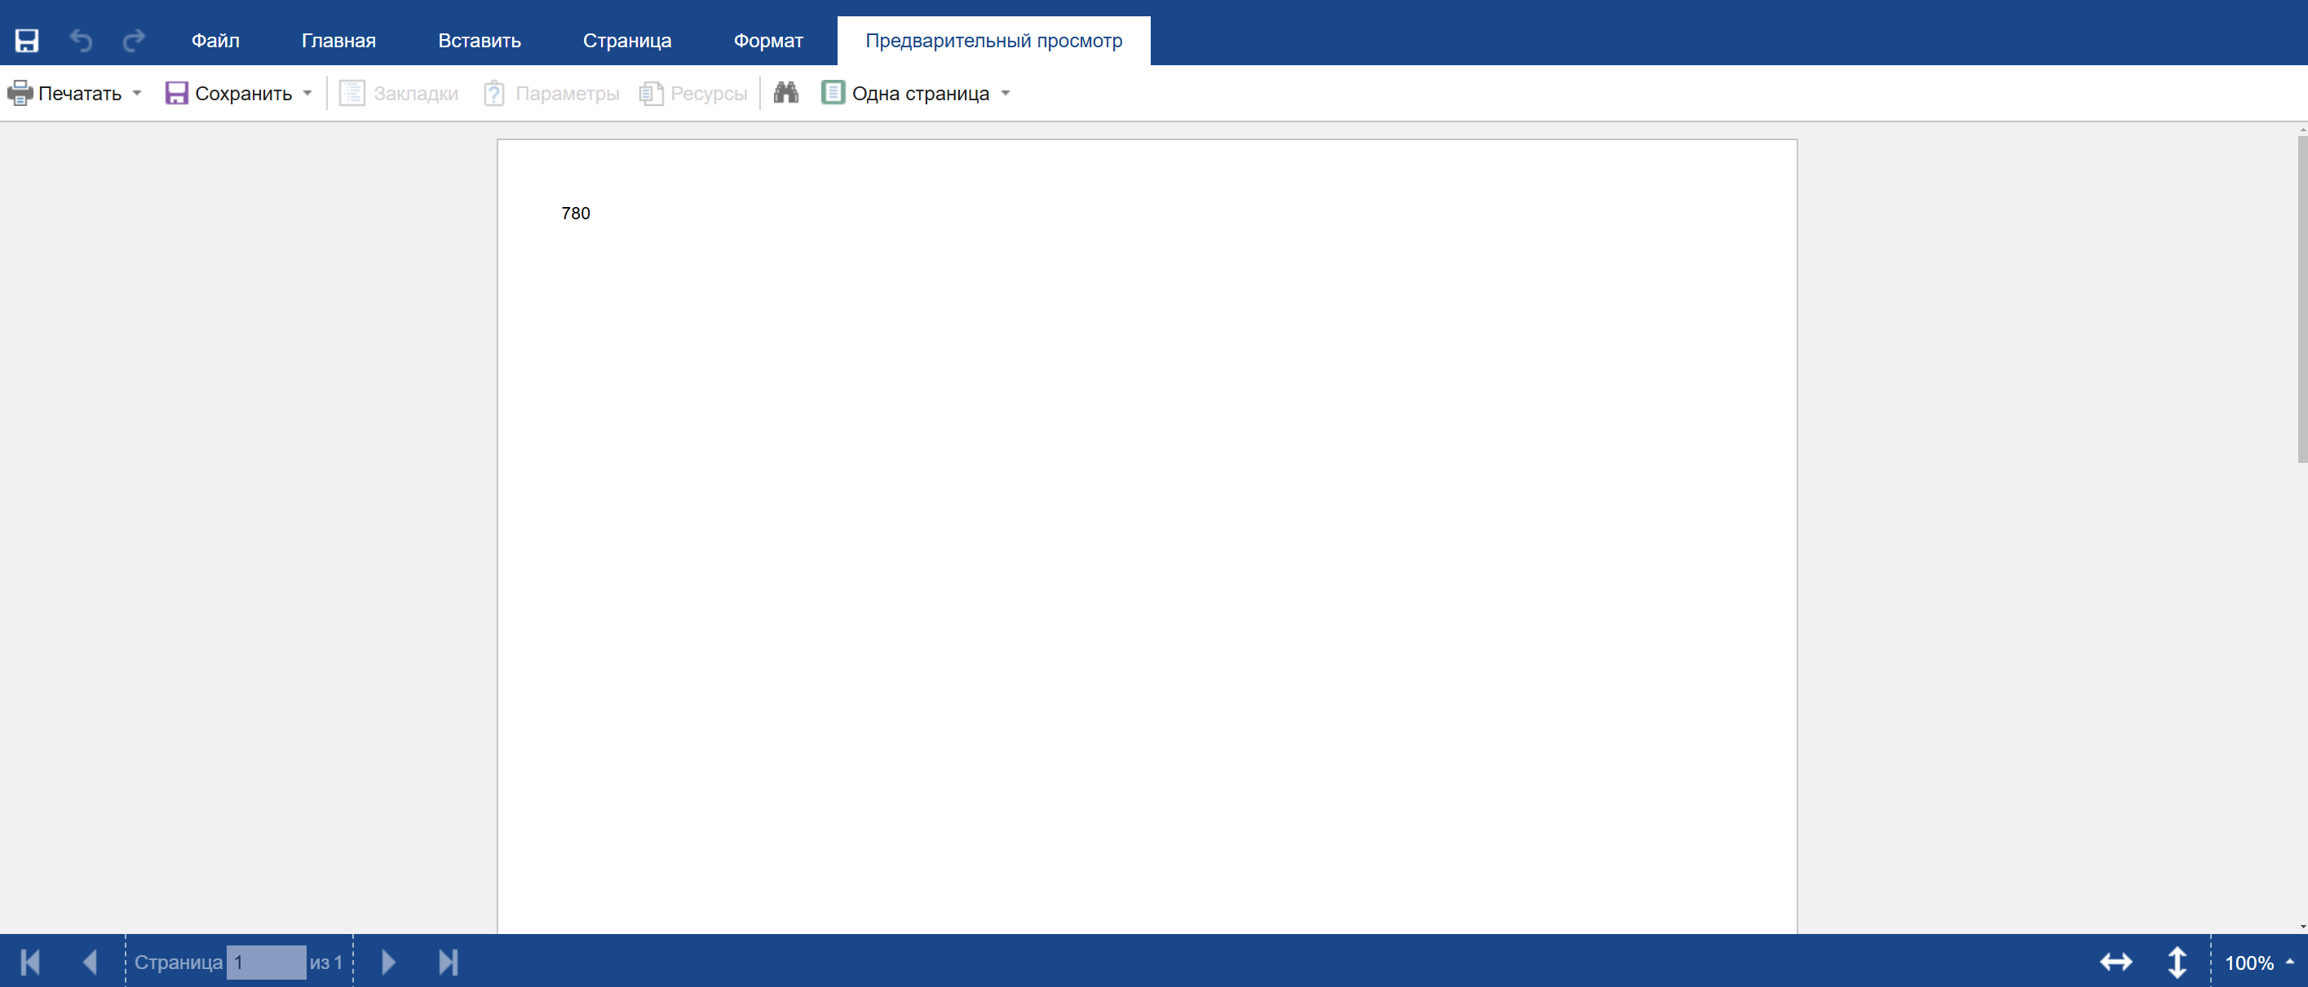Click the Сохранить button
2308x987 pixels.
[x=229, y=93]
